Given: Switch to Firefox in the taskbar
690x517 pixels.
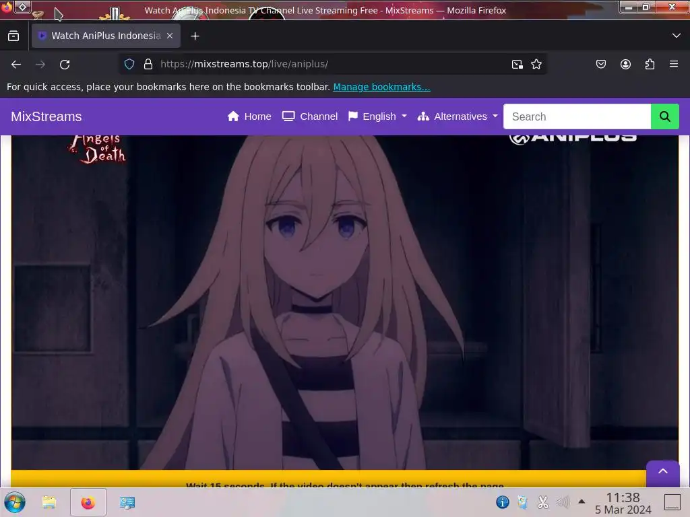Looking at the screenshot, I should click(x=88, y=502).
